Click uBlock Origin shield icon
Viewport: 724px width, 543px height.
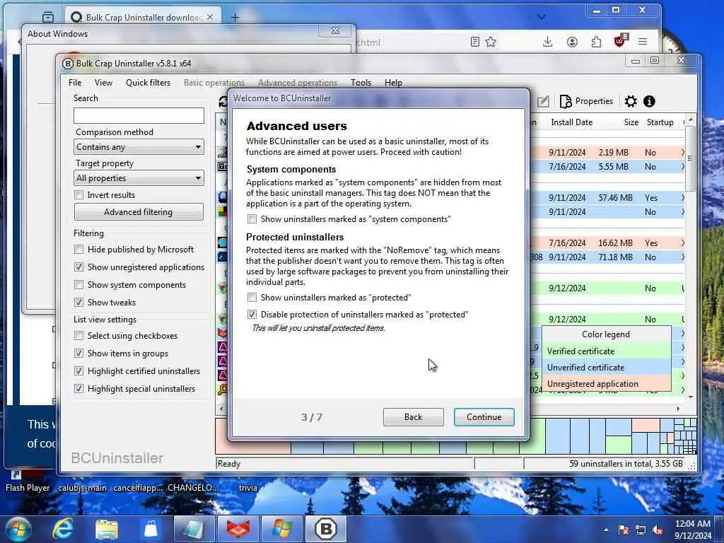coord(620,41)
